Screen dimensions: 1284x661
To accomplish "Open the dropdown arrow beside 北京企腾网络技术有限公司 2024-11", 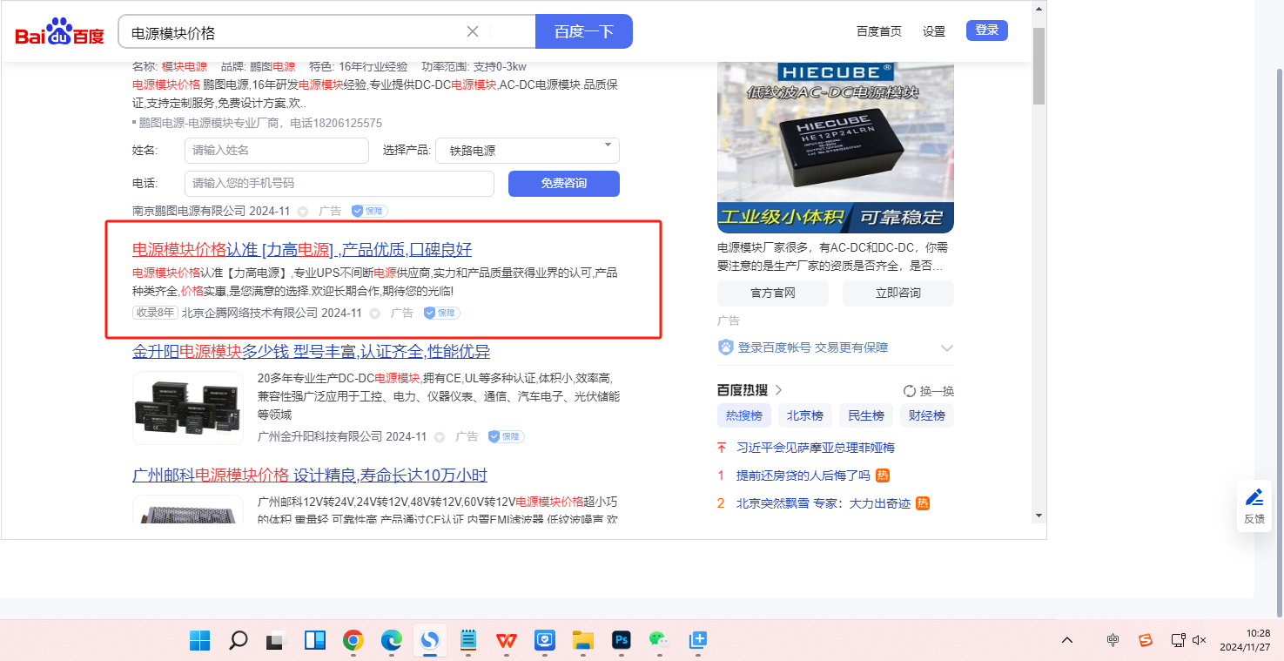I will [x=374, y=314].
